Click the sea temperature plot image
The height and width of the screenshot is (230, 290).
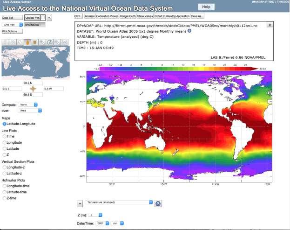pyautogui.click(x=179, y=126)
